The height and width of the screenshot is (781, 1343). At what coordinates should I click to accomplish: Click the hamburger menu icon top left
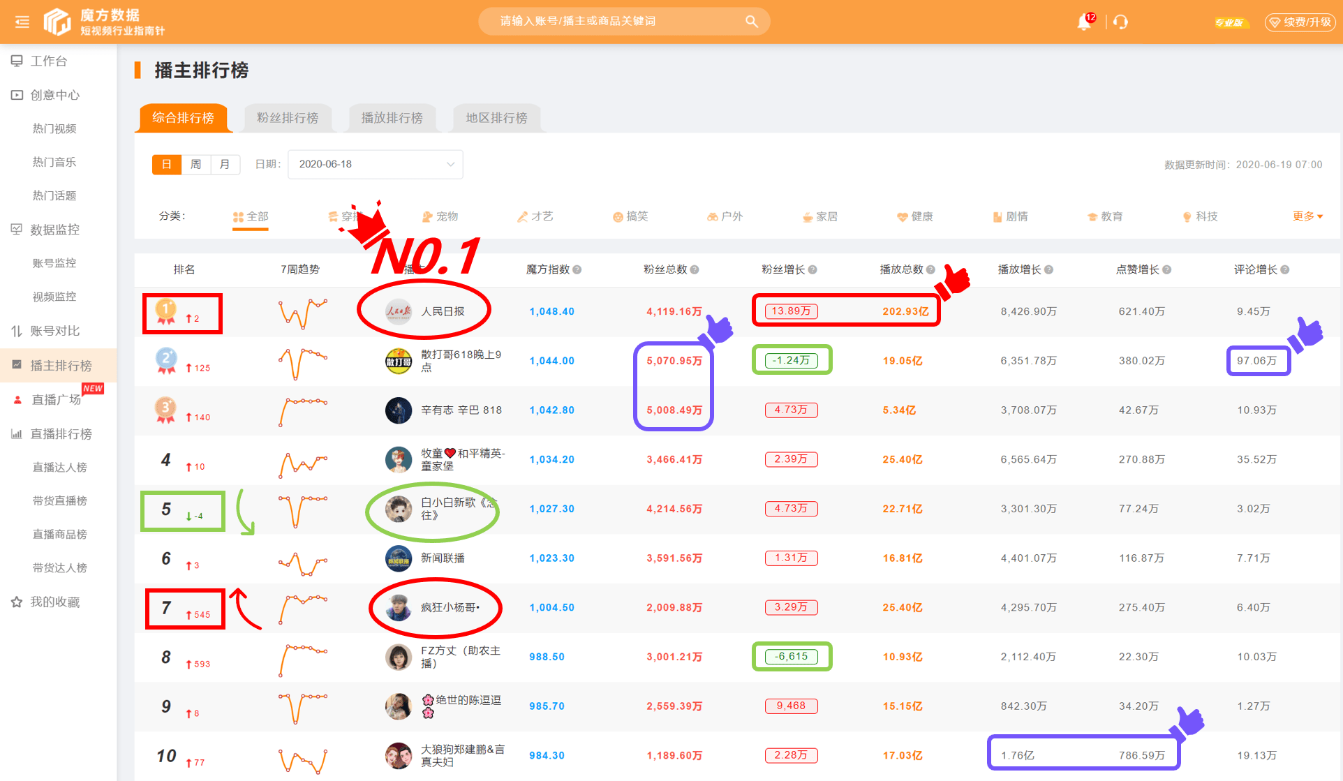21,22
